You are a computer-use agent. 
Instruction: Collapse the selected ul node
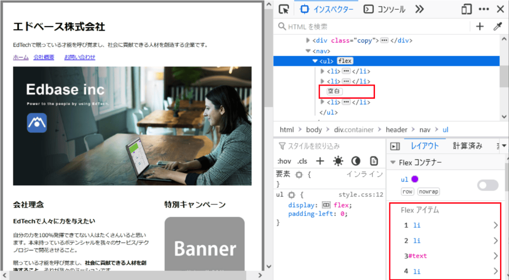(x=315, y=61)
